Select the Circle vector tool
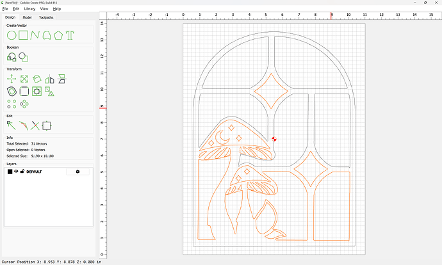442x265 pixels. pos(12,35)
